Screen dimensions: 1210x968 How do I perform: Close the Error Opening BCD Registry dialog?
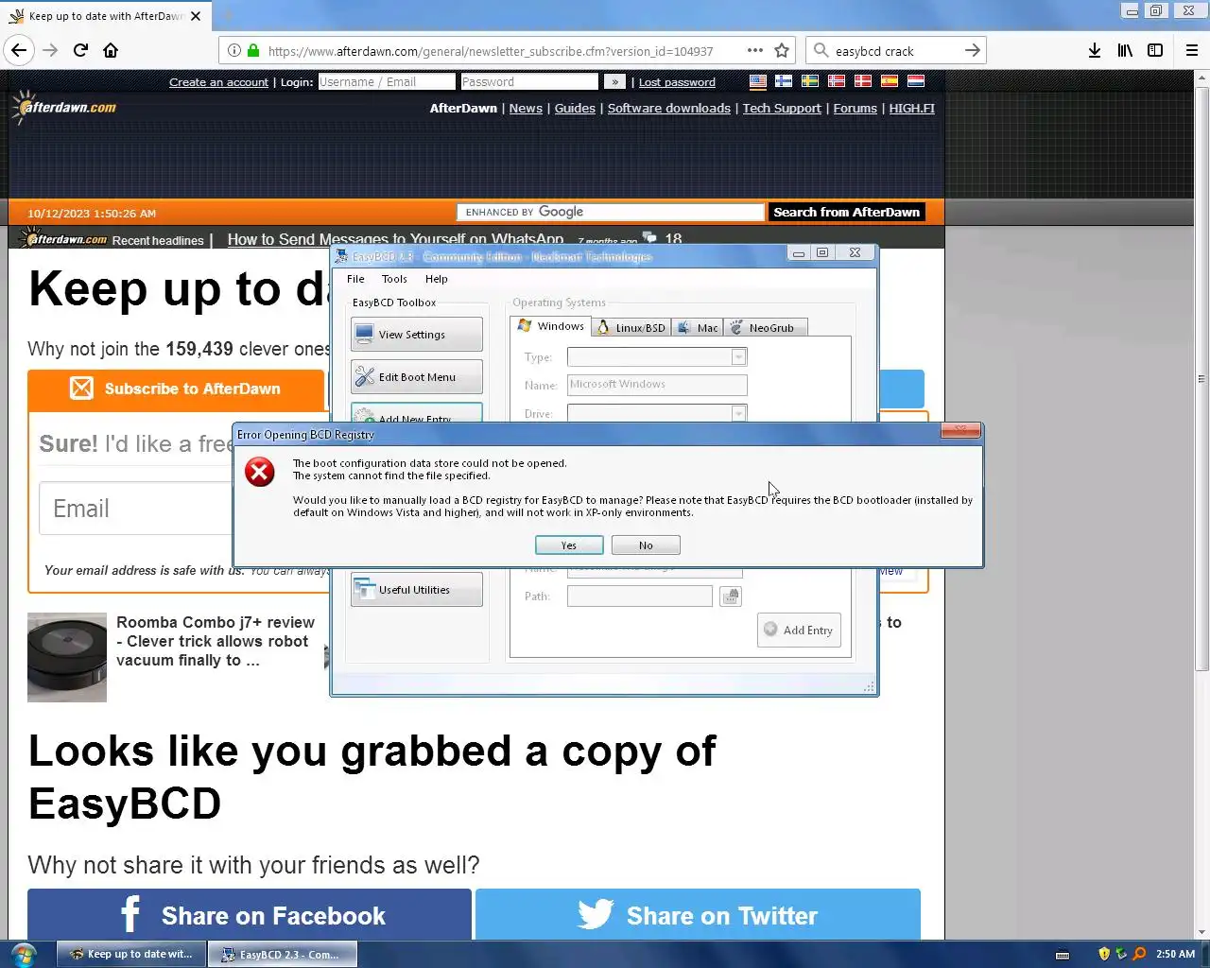pos(960,431)
